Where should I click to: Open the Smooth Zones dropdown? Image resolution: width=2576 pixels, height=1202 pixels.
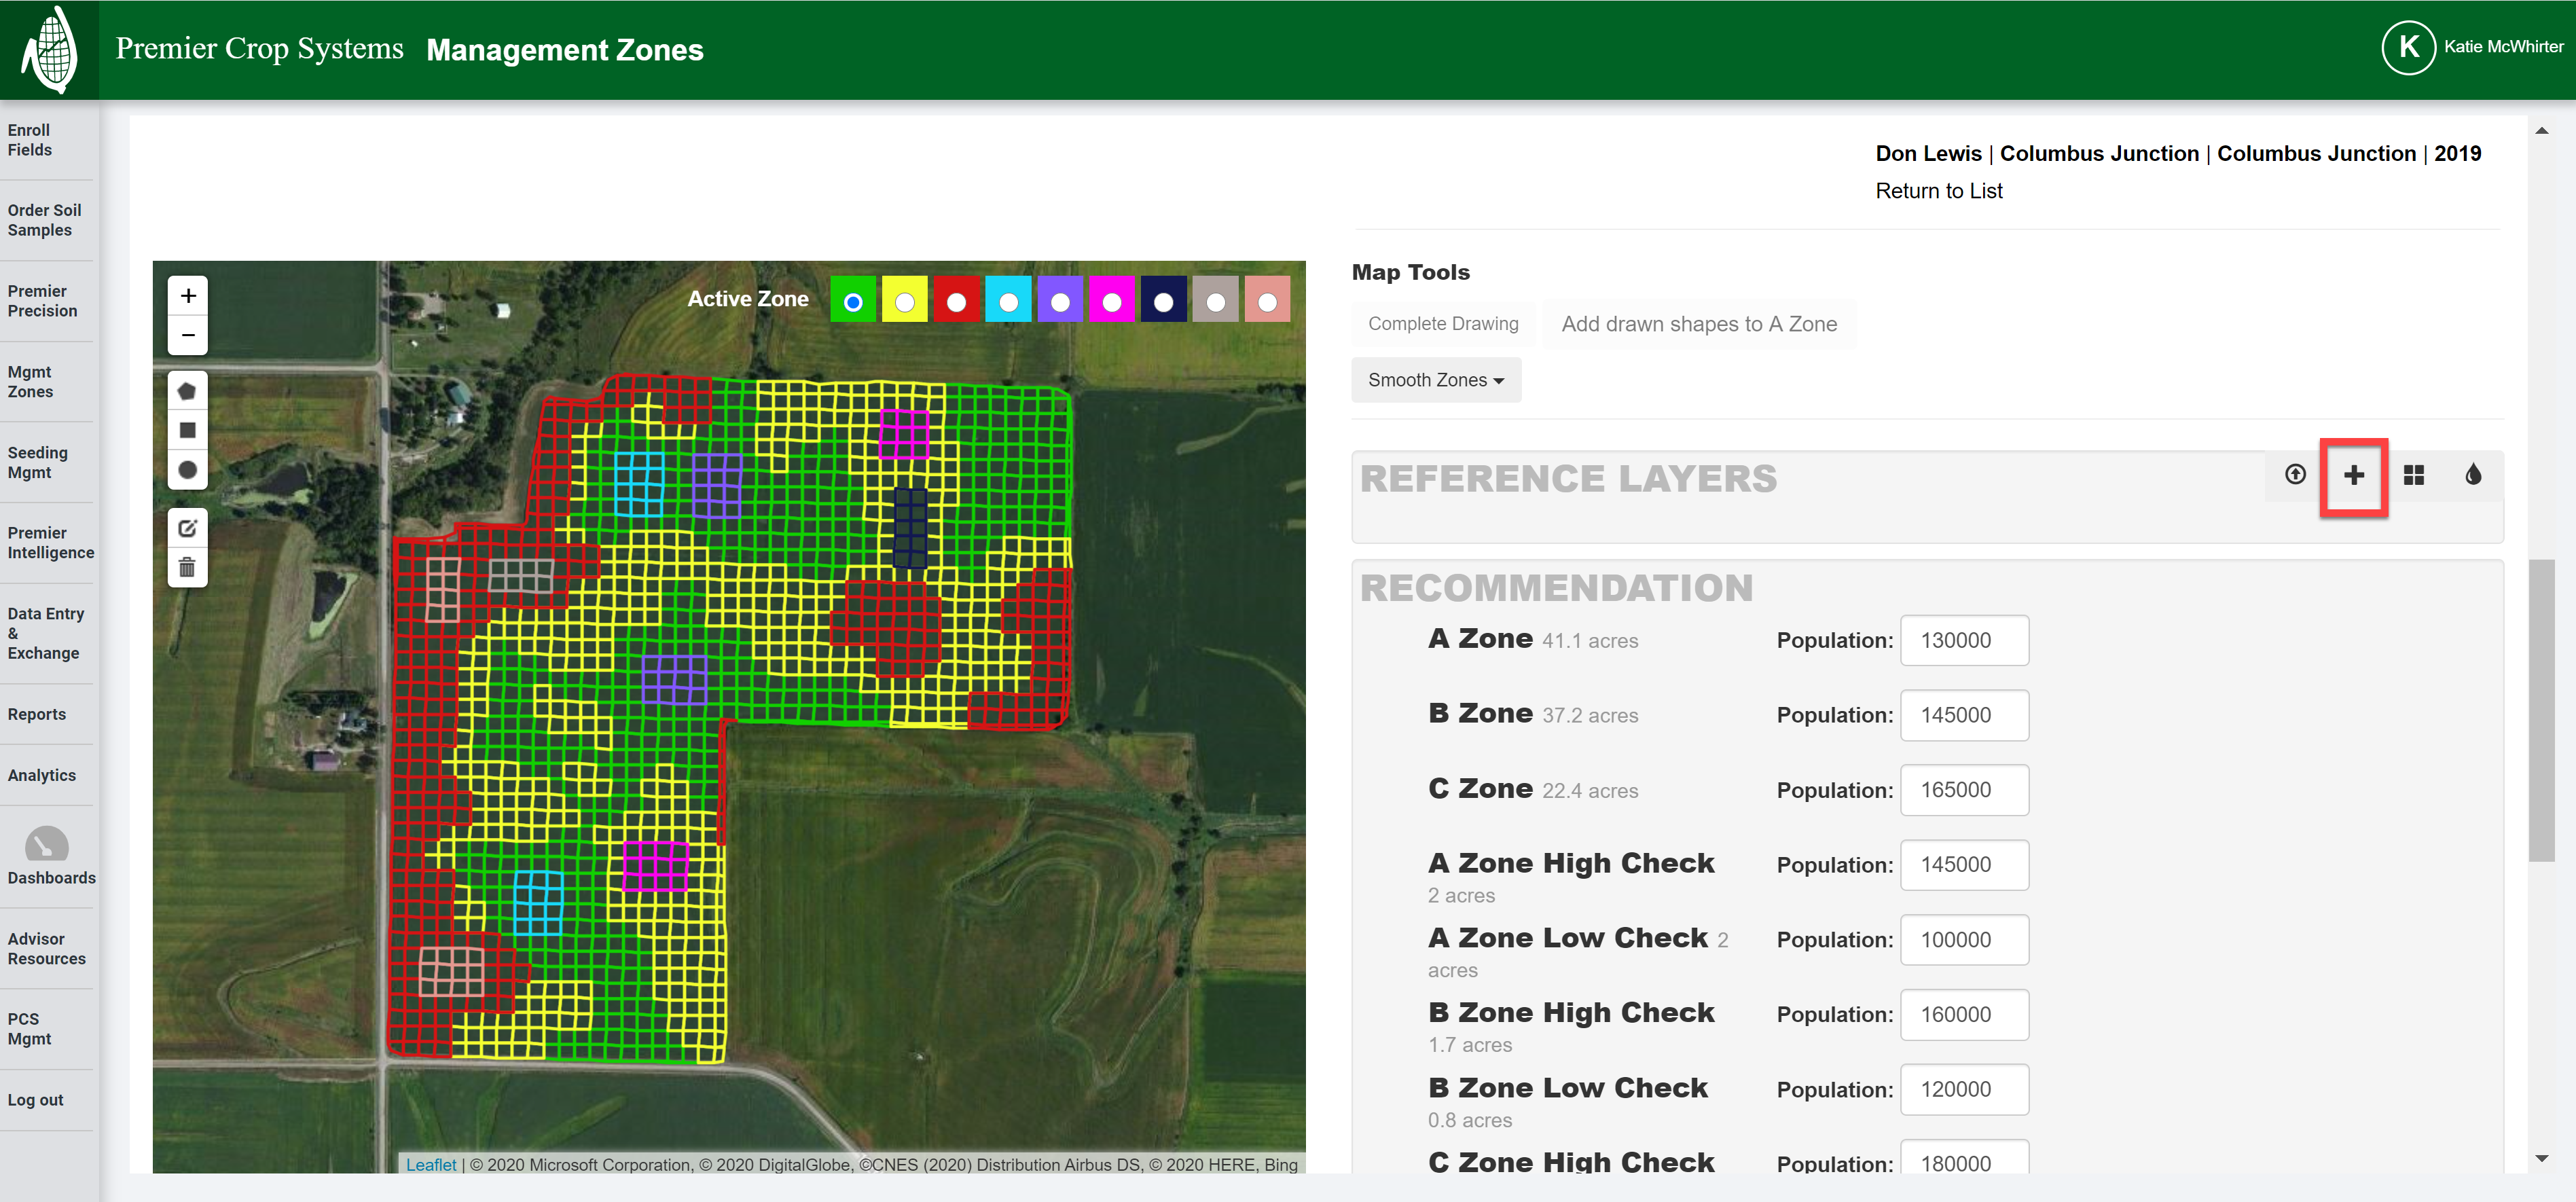(x=1436, y=380)
